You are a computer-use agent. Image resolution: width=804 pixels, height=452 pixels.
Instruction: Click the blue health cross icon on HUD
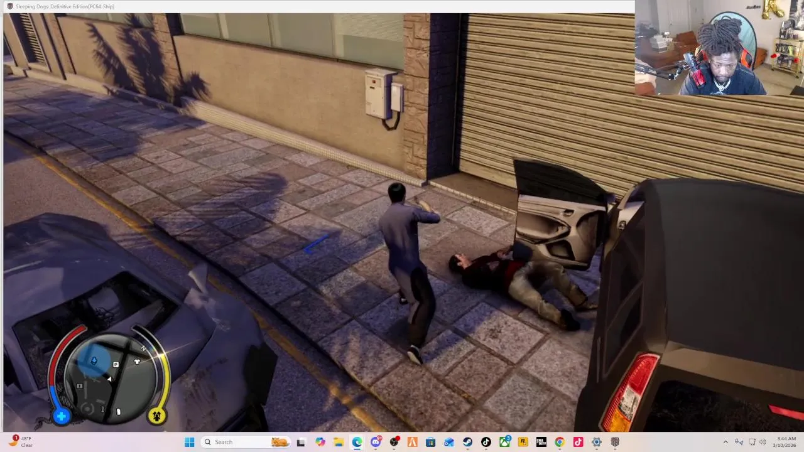[x=62, y=416]
